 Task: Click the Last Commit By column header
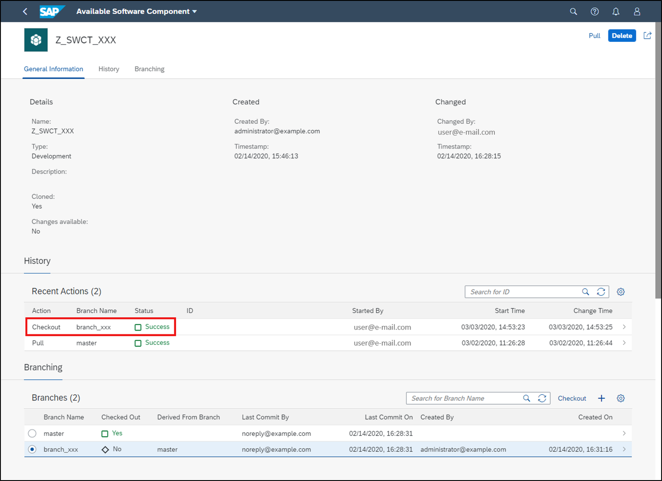click(265, 417)
